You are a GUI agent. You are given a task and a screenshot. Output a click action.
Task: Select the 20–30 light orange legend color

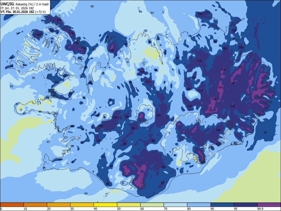coord(59,205)
